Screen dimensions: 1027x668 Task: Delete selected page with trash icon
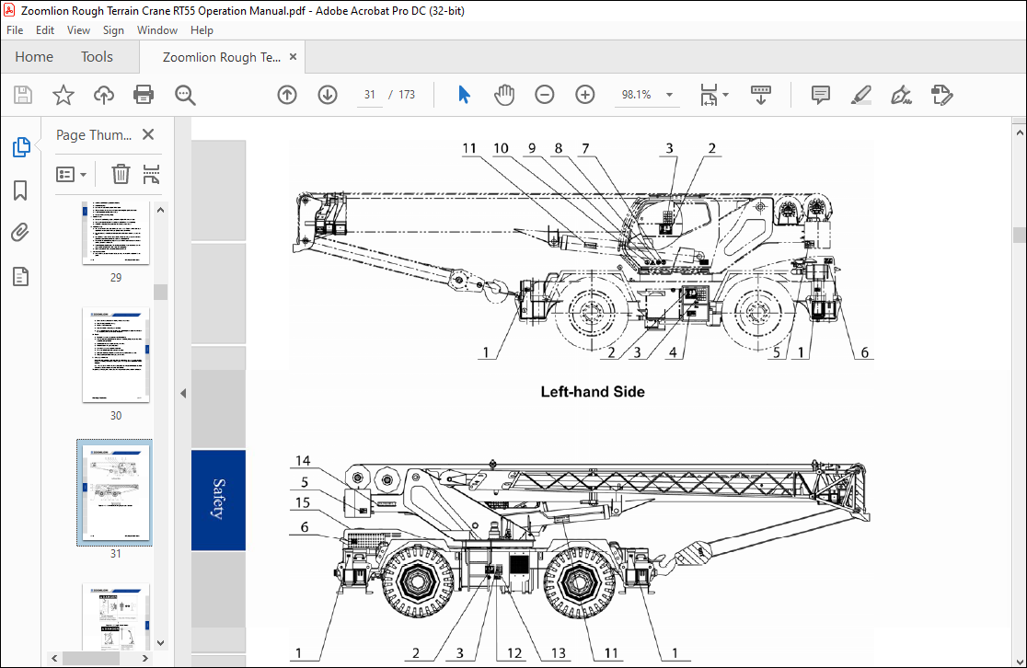click(x=121, y=174)
